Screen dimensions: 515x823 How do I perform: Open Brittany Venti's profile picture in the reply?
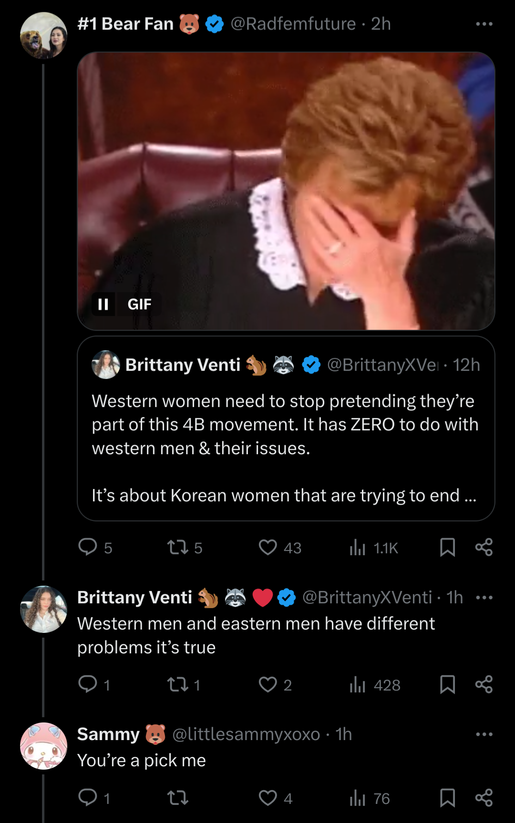pyautogui.click(x=43, y=609)
